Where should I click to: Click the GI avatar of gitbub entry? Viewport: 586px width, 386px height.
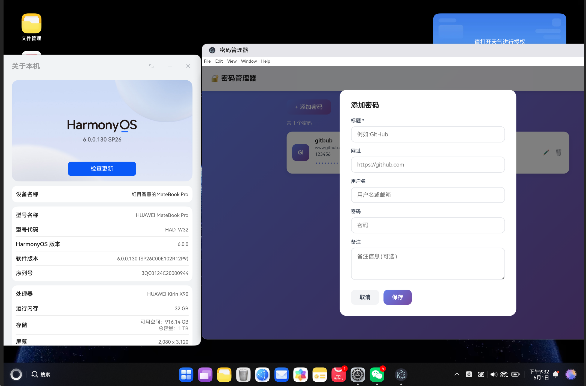(301, 153)
